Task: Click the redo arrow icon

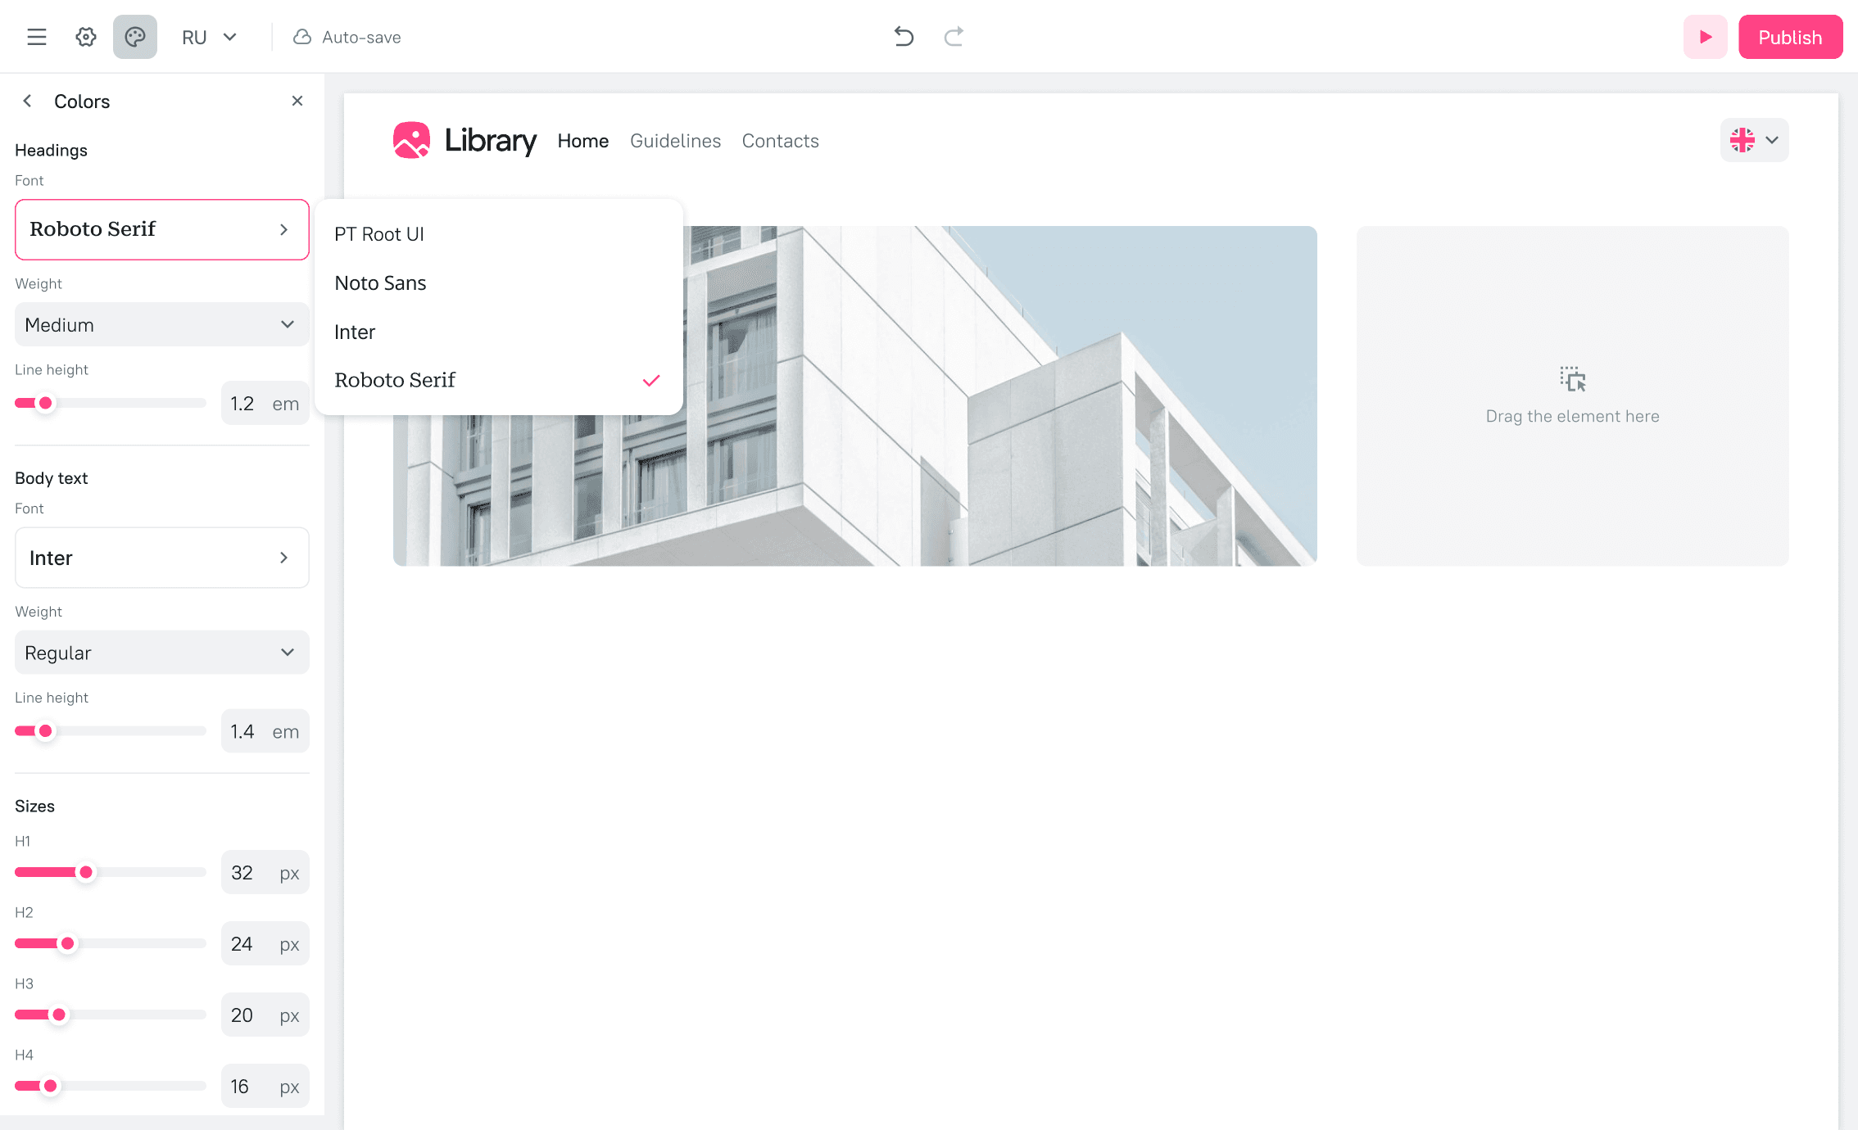Action: (954, 37)
